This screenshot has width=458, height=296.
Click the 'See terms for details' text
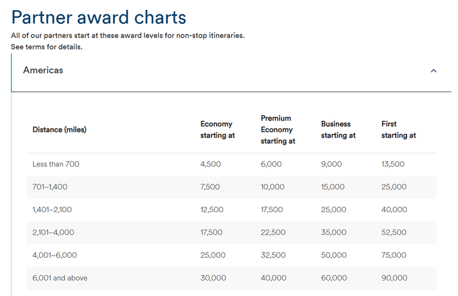[x=46, y=47]
